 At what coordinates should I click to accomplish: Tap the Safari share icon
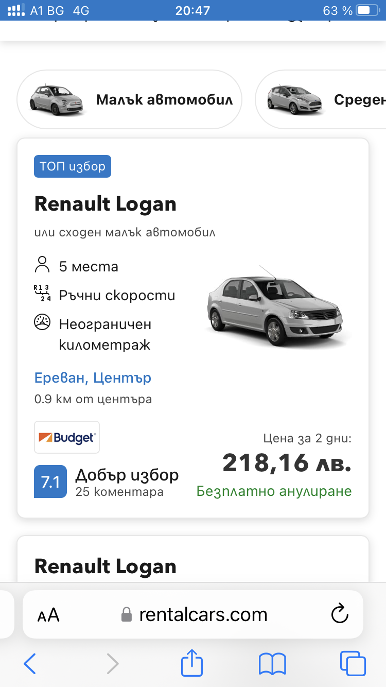pos(191,663)
